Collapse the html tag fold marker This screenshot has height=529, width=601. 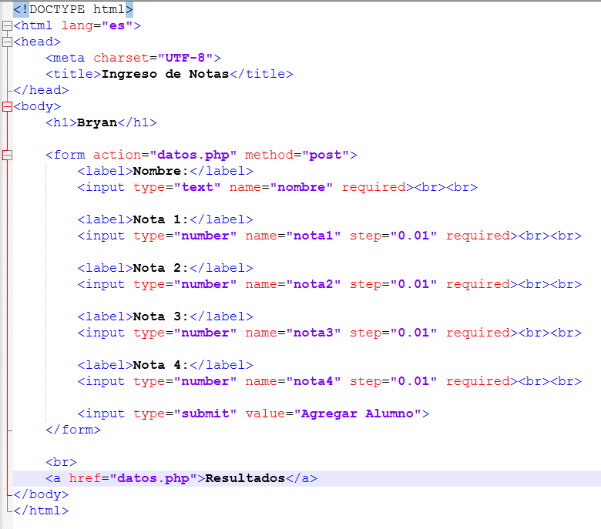coord(7,25)
